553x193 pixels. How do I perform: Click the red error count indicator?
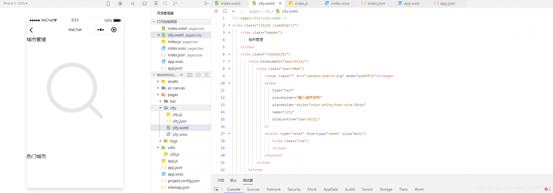(547, 189)
